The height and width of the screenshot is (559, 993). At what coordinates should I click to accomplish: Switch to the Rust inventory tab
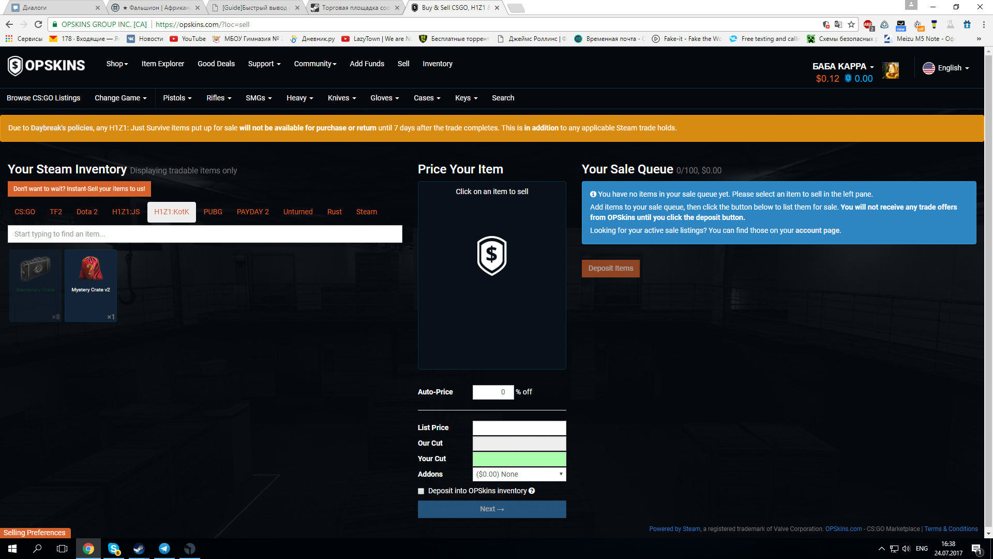[335, 212]
